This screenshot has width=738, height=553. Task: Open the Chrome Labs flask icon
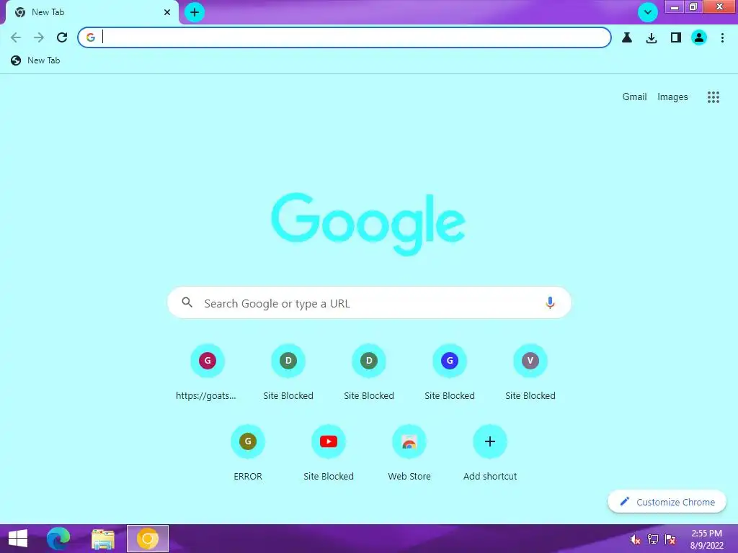coord(627,37)
